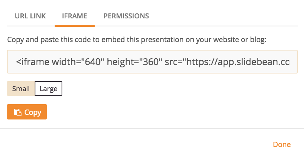Image resolution: width=304 pixels, height=157 pixels.
Task: Set embed size toggle to Small
Action: click(x=21, y=88)
